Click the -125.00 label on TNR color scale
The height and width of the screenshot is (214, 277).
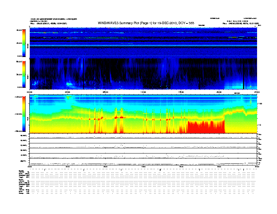pyautogui.click(x=18, y=97)
